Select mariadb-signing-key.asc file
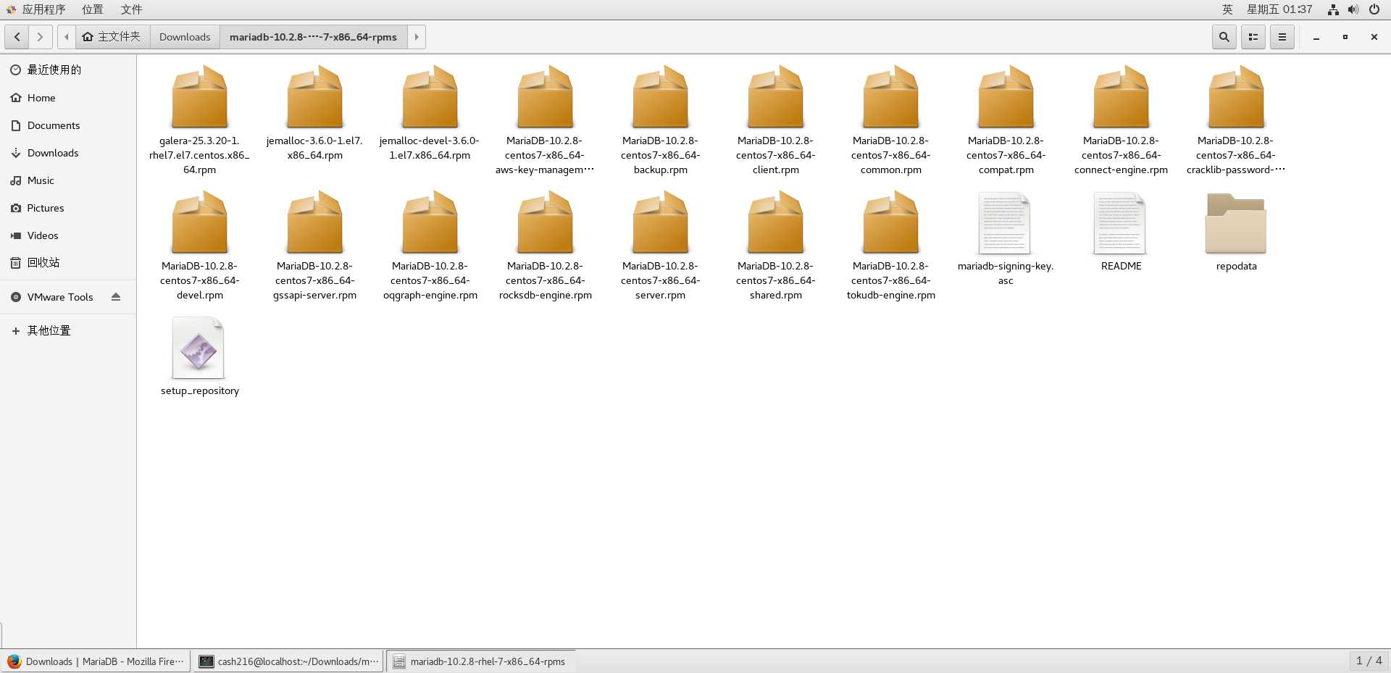This screenshot has height=673, width=1391. tap(1006, 239)
